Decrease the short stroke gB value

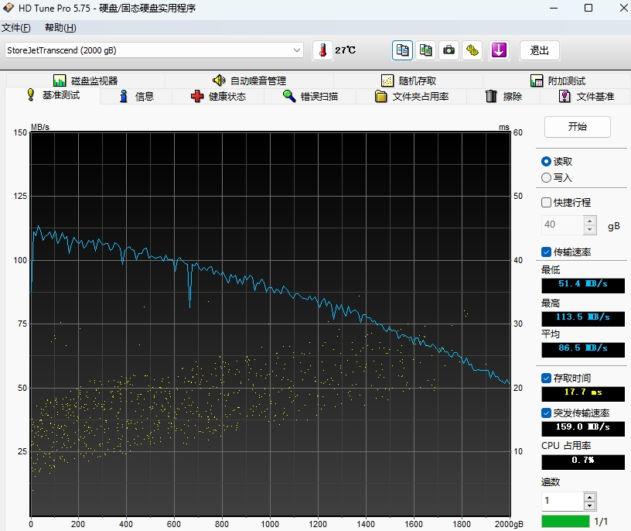click(589, 229)
